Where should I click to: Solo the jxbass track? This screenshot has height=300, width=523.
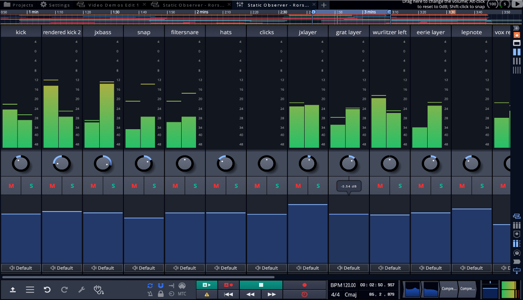113,186
